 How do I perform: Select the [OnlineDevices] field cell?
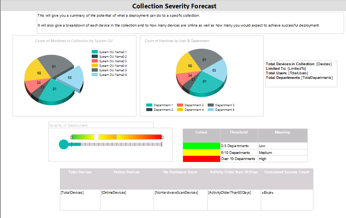click(x=127, y=200)
